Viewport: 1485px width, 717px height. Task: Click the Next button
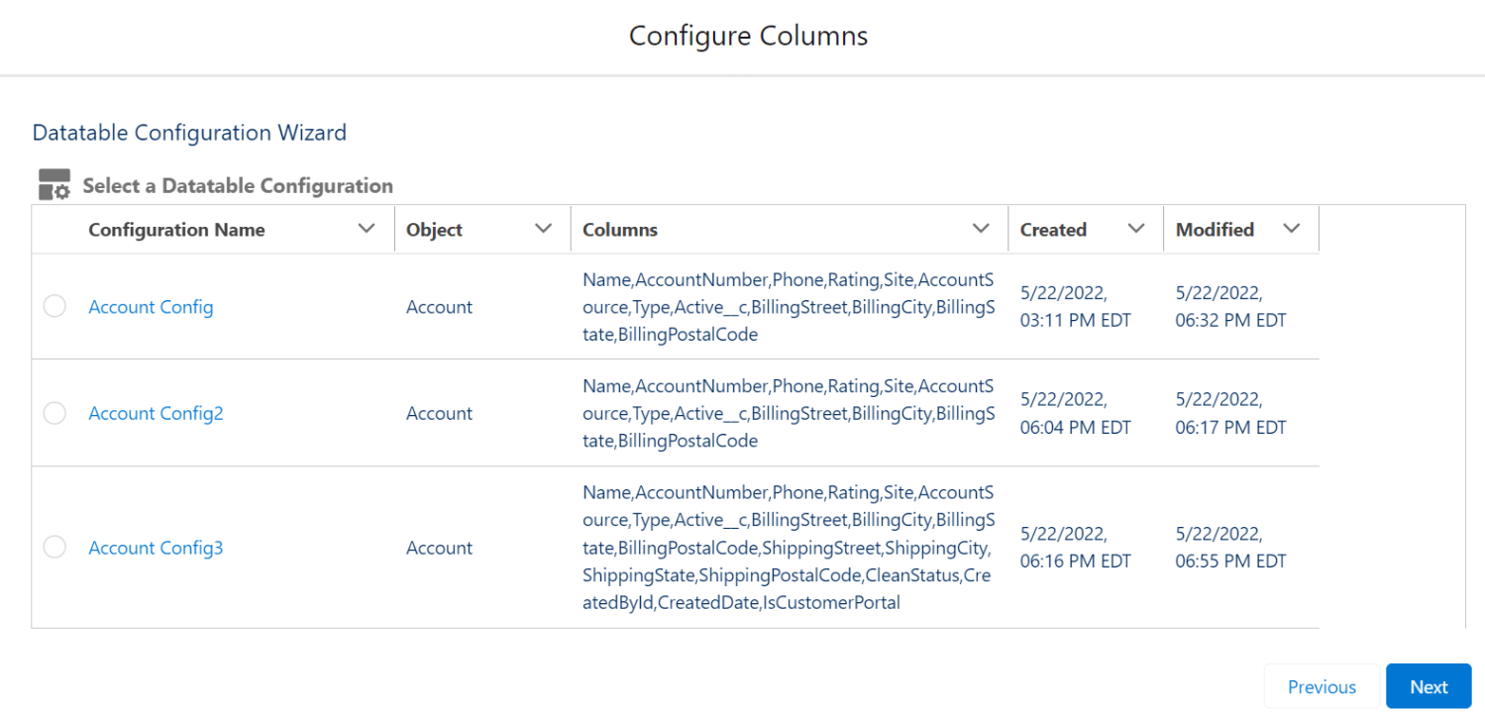[1429, 685]
